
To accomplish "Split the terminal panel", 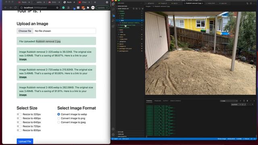I will 244,101.
